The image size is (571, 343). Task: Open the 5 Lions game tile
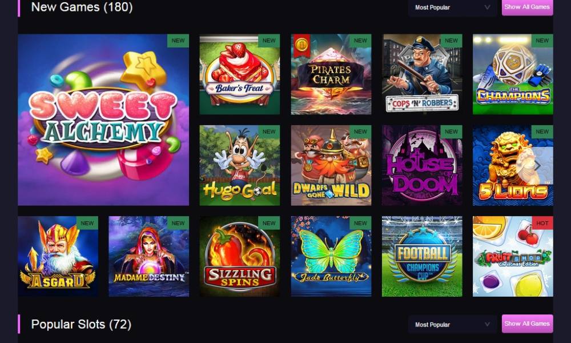513,165
